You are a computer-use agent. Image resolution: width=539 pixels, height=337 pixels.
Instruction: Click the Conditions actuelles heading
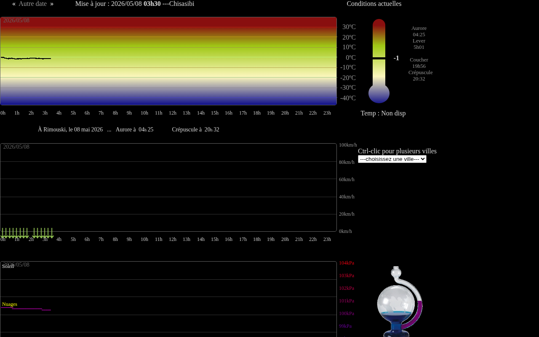pyautogui.click(x=374, y=4)
